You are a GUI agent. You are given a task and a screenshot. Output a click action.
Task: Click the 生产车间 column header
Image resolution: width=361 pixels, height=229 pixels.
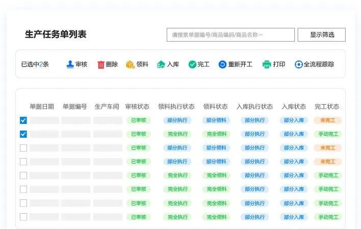107,107
